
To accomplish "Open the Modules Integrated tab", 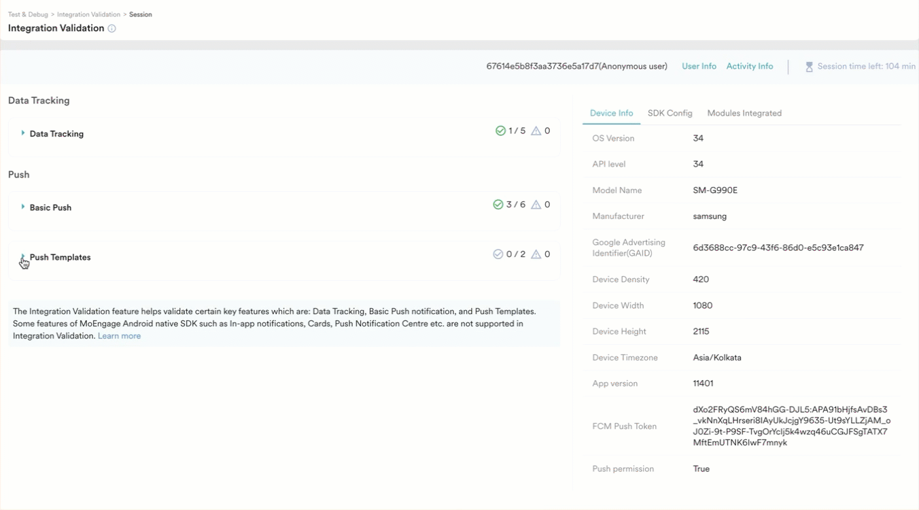I will [x=744, y=113].
